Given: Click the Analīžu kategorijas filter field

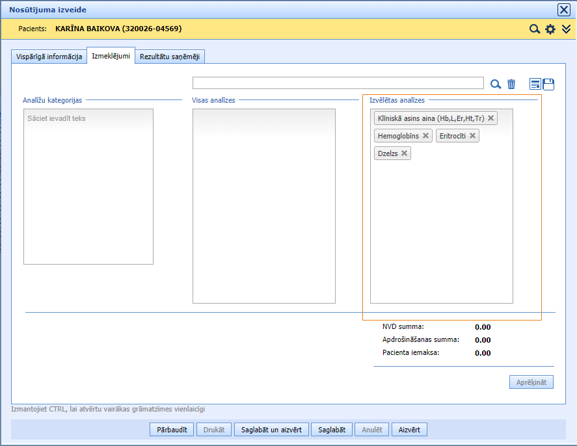Looking at the screenshot, I should (88, 119).
